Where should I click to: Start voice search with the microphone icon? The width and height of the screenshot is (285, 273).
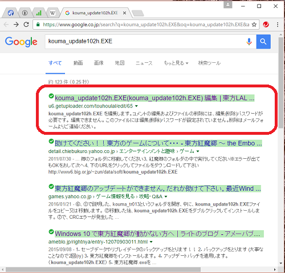click(x=249, y=42)
